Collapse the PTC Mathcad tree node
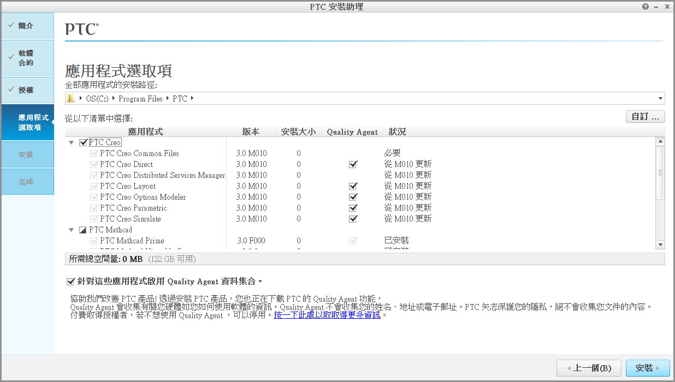Viewport: 675px width, 382px height. coord(71,230)
